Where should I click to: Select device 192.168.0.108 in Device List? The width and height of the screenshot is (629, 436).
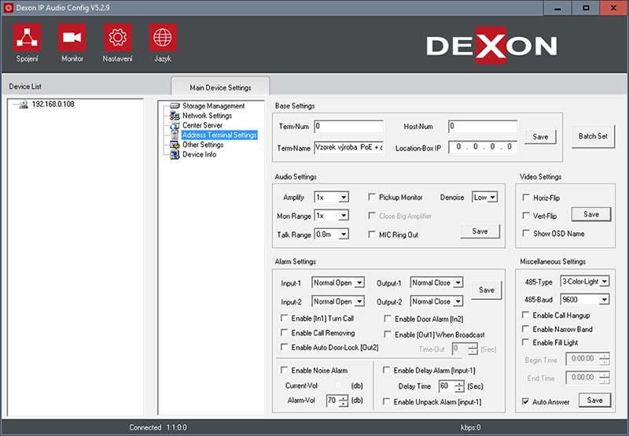53,104
